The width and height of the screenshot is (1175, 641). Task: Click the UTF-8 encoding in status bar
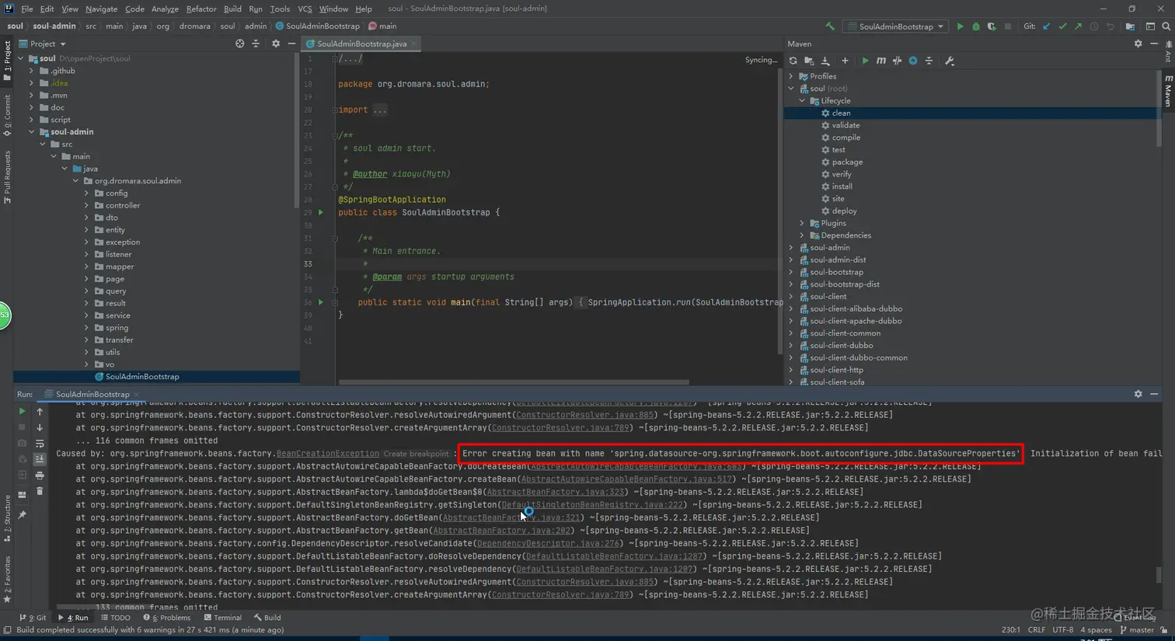coord(1063,630)
